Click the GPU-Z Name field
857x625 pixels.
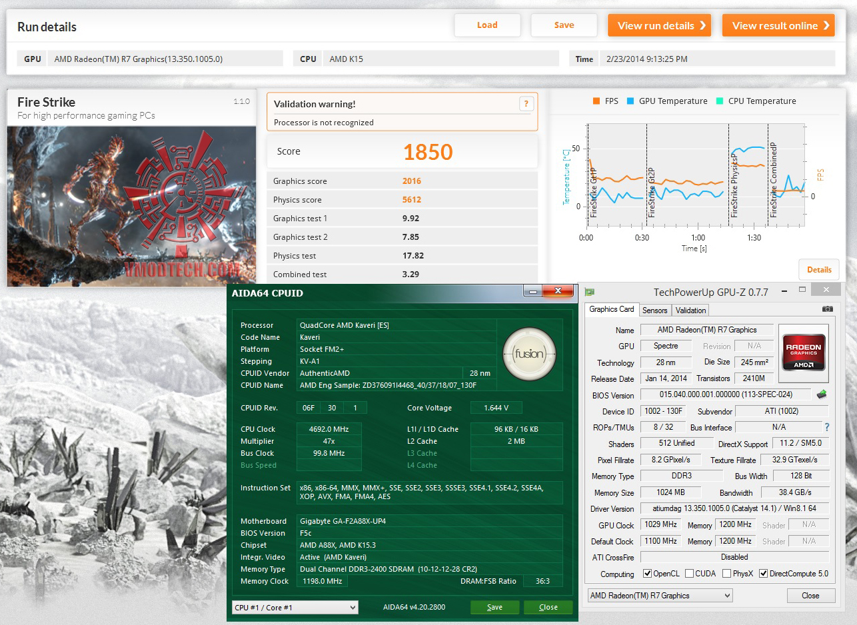707,330
